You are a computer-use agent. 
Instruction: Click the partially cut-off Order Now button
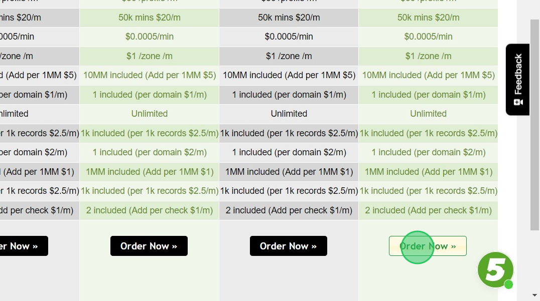(24, 246)
